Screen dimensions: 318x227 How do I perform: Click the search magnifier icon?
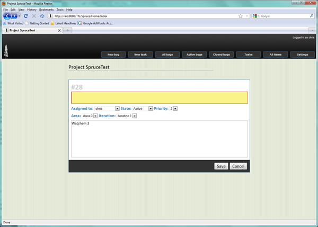pos(312,16)
